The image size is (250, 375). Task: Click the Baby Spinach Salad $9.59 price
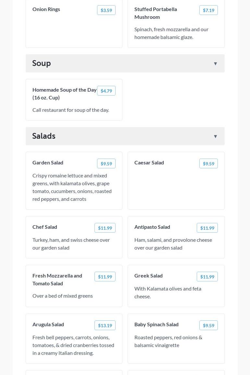point(208,325)
